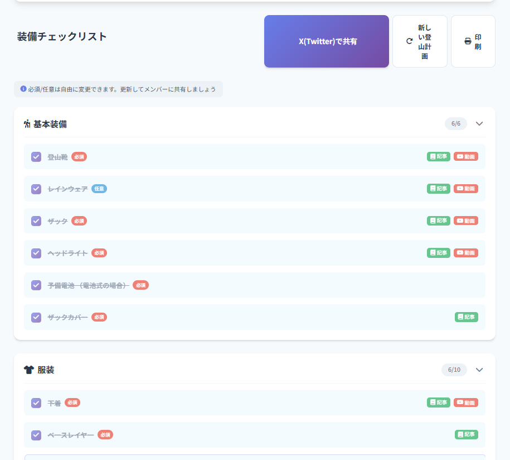Share via X(Twitter)で共有 button
This screenshot has height=460, width=510.
click(326, 41)
